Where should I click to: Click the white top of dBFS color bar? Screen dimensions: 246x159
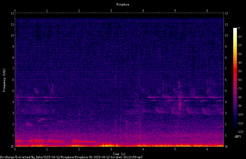[x=235, y=29]
